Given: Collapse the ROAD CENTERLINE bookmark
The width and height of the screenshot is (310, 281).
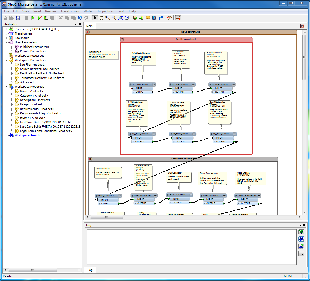Looking at the screenshot, I should tap(88, 32).
